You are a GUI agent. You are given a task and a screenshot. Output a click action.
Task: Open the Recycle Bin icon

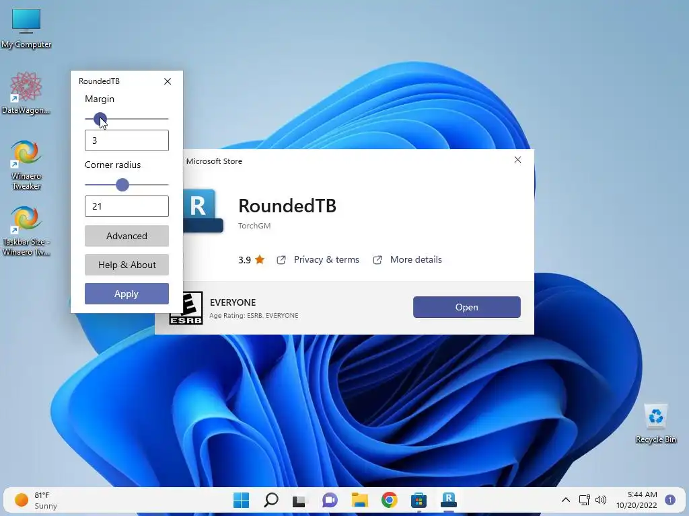655,424
